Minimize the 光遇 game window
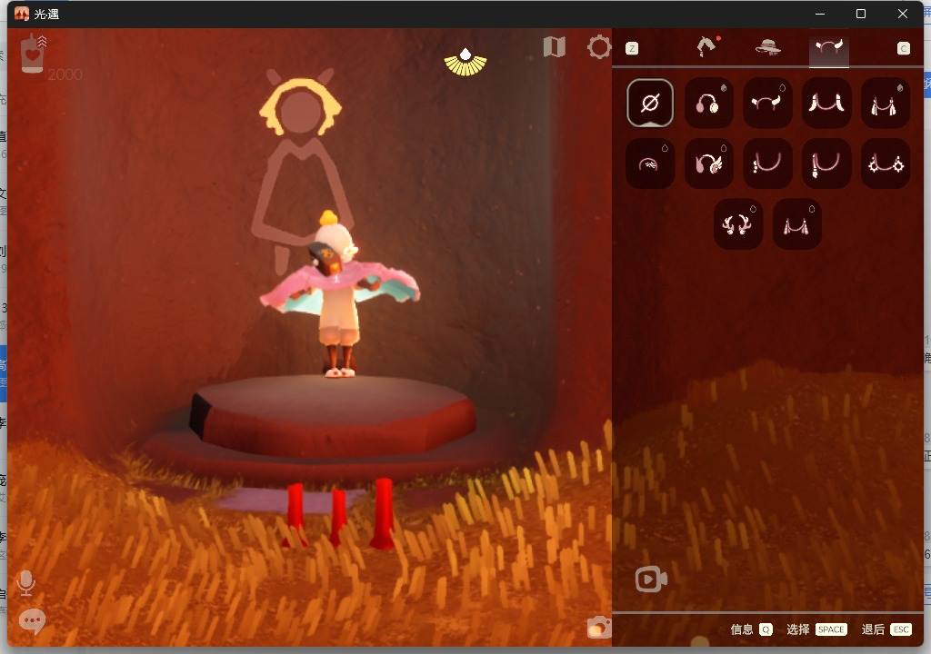The image size is (931, 654). (820, 14)
